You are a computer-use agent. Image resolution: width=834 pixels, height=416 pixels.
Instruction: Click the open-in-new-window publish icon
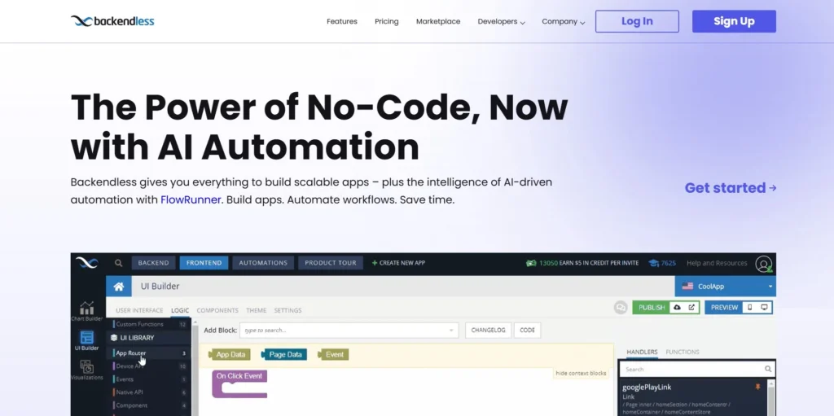pos(691,308)
